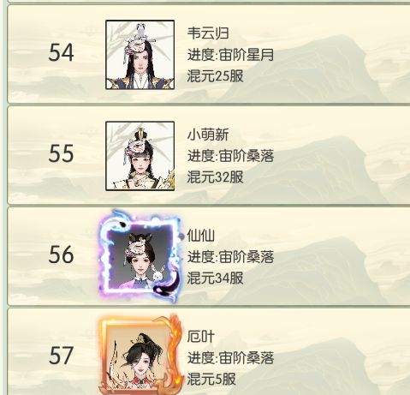Click the koi fish on 仙仙's frame

click(166, 286)
